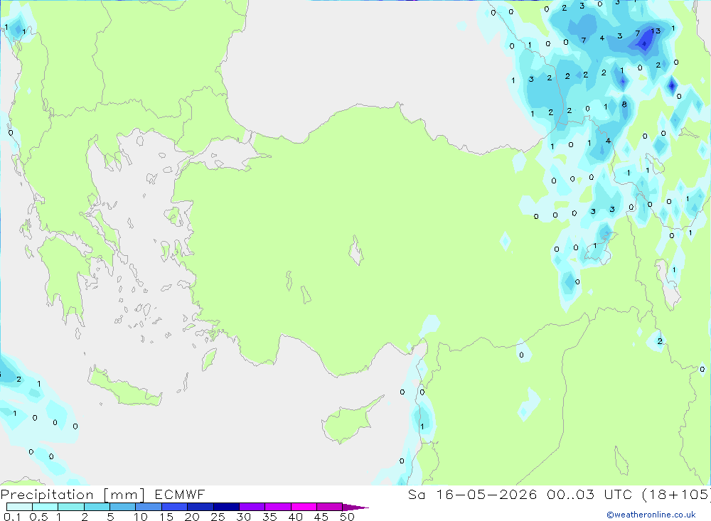Click the 'Sa 16-05-2026' date text
Screen dimensions: 711x521
[x=473, y=494]
